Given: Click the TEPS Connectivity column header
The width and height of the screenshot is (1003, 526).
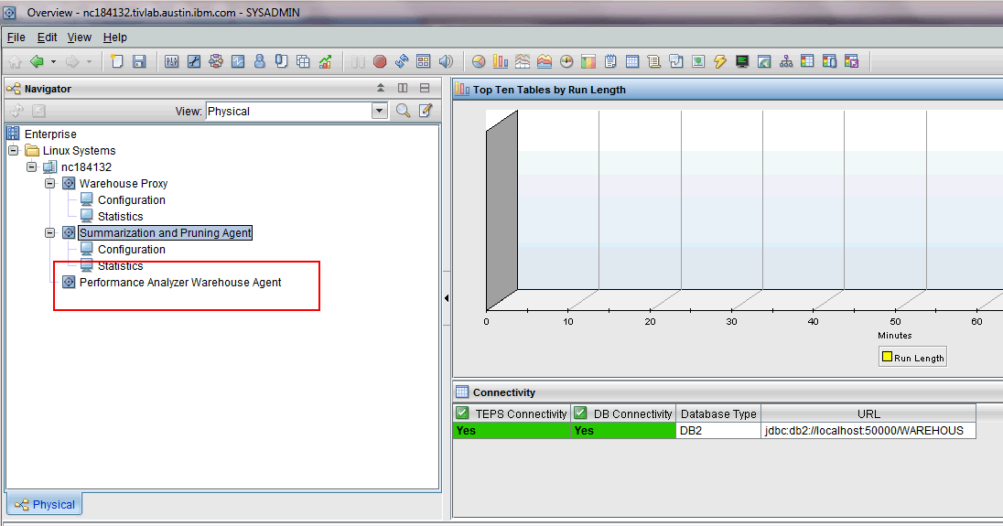Looking at the screenshot, I should tap(512, 413).
